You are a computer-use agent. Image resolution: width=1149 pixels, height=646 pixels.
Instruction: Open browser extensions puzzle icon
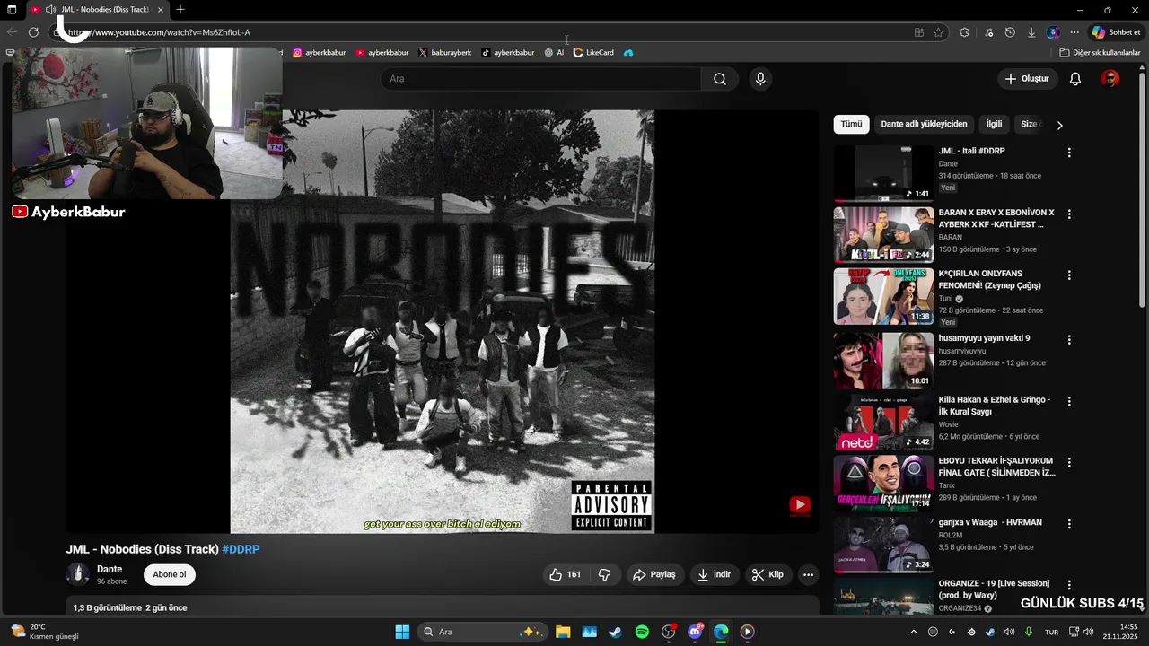(x=964, y=32)
